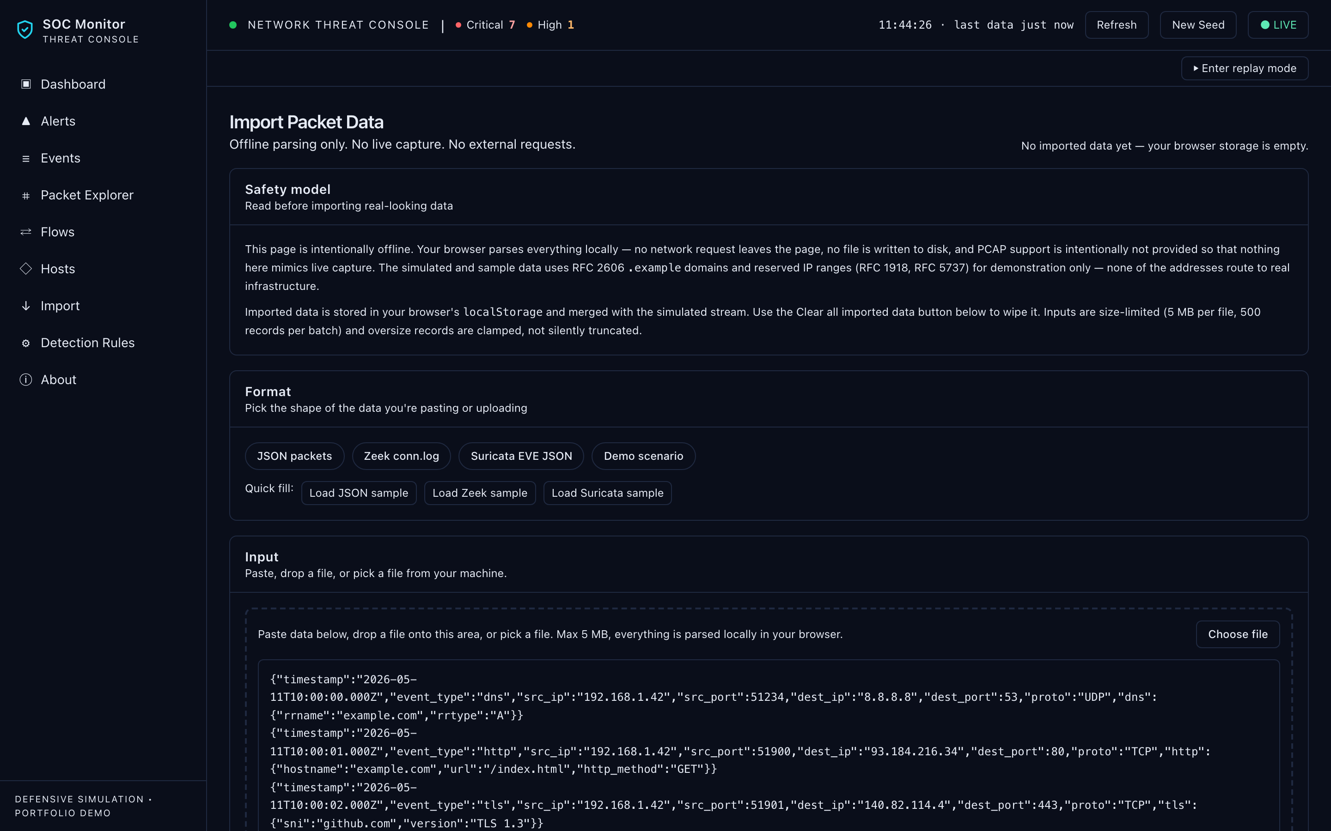
Task: Click the Detection Rules gear icon
Action: pyautogui.click(x=26, y=343)
